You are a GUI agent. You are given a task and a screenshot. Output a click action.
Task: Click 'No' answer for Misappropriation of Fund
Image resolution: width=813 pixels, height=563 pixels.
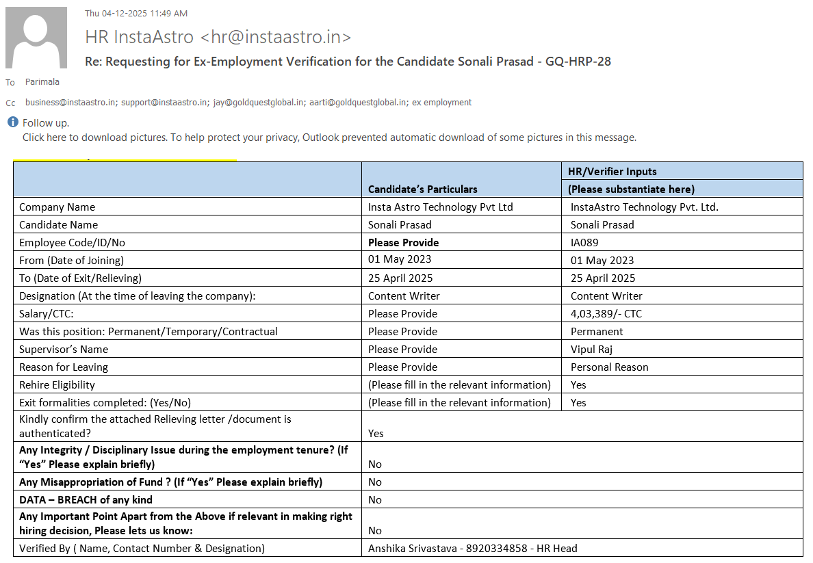[375, 482]
